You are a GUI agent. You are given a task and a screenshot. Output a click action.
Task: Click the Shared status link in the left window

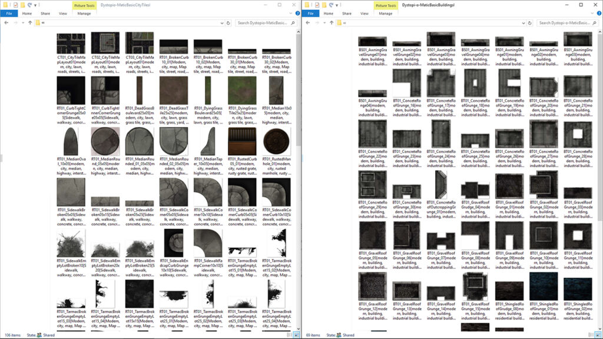click(x=48, y=335)
